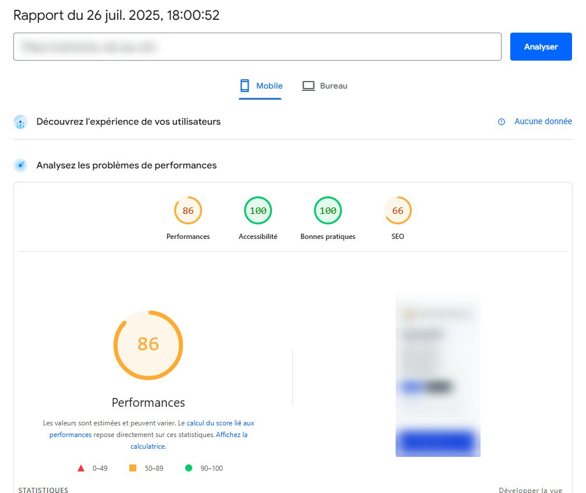Viewport: 586px width, 493px height.
Task: Click the URL input field
Action: 257,47
